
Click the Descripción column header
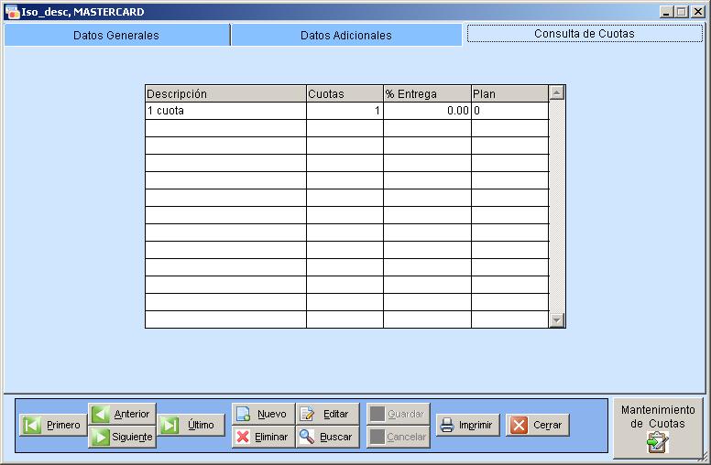[x=225, y=93]
